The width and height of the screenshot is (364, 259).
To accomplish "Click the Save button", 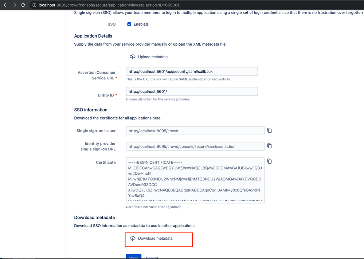I will [133, 257].
